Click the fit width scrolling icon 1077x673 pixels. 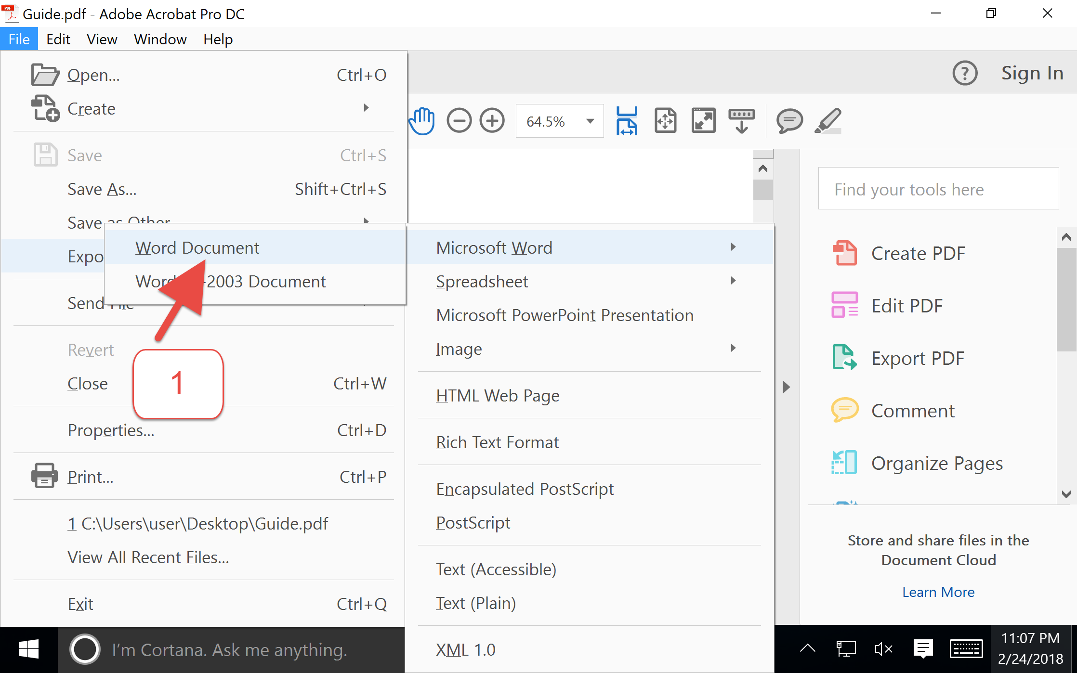pos(627,121)
